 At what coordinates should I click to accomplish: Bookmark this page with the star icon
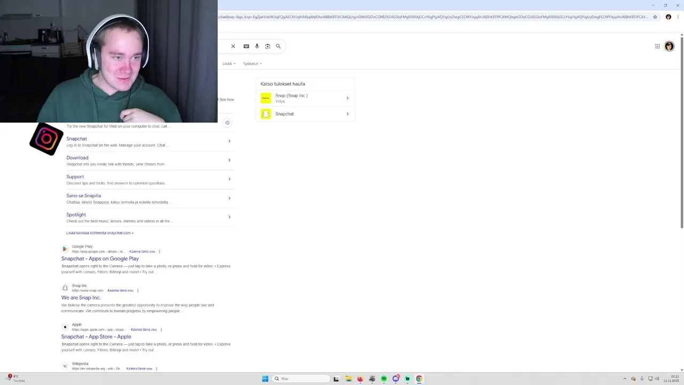tap(655, 17)
